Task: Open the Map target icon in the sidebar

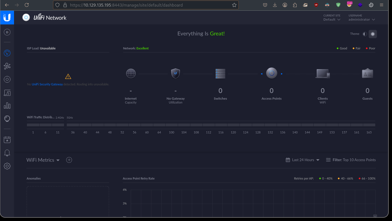Action: click(7, 80)
